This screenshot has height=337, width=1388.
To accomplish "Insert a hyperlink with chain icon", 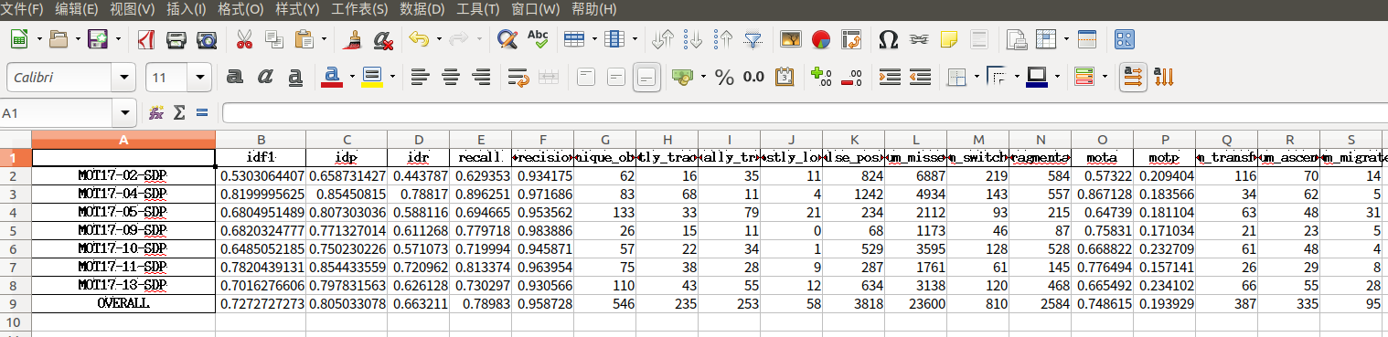I will click(918, 39).
